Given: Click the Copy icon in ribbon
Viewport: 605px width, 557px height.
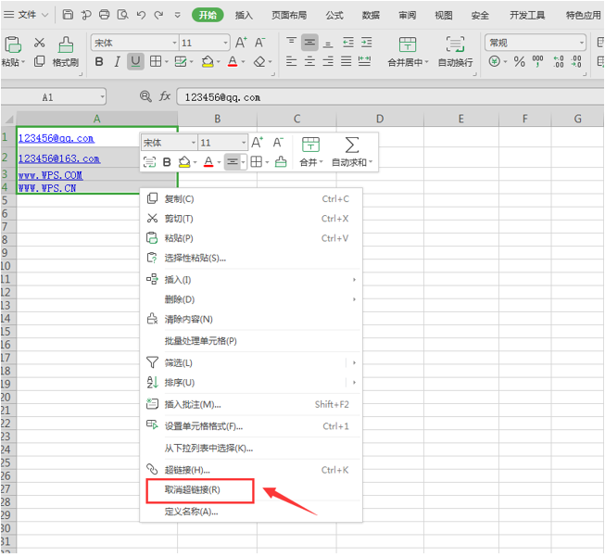Looking at the screenshot, I should (x=39, y=61).
